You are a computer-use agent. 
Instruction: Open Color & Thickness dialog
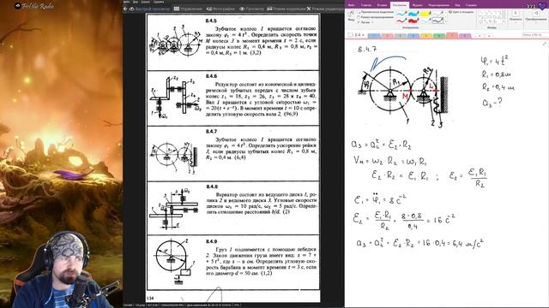462,12
